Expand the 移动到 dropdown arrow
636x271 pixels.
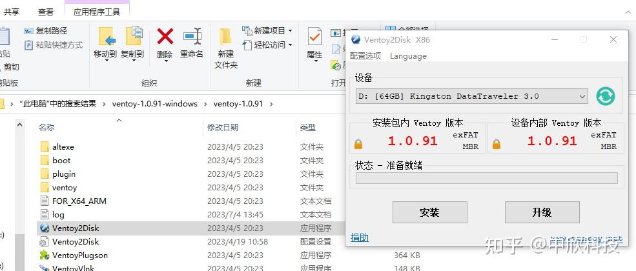pos(107,61)
